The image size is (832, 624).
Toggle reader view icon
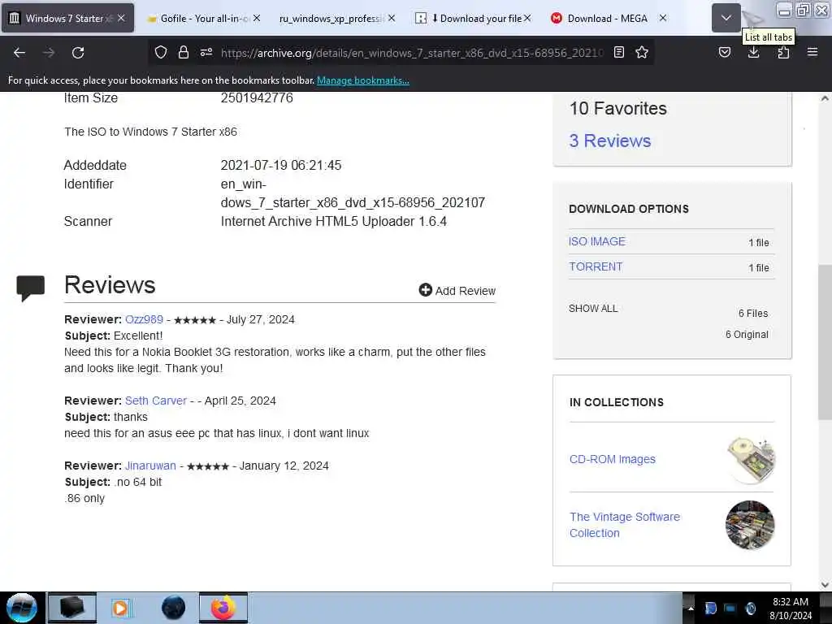tap(618, 52)
